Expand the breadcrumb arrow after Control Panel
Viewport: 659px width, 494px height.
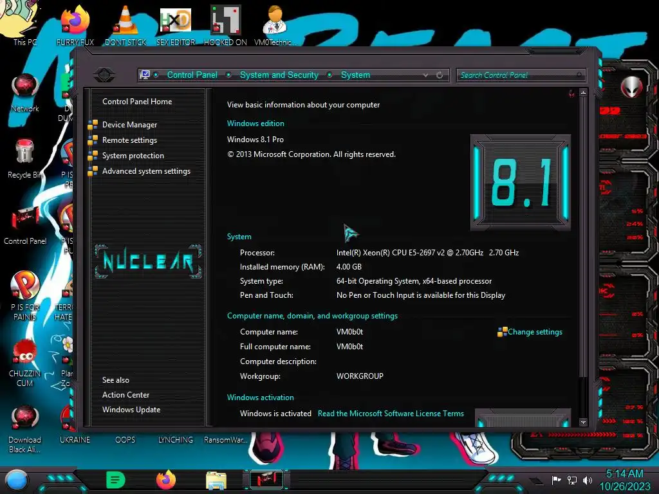[x=228, y=75]
